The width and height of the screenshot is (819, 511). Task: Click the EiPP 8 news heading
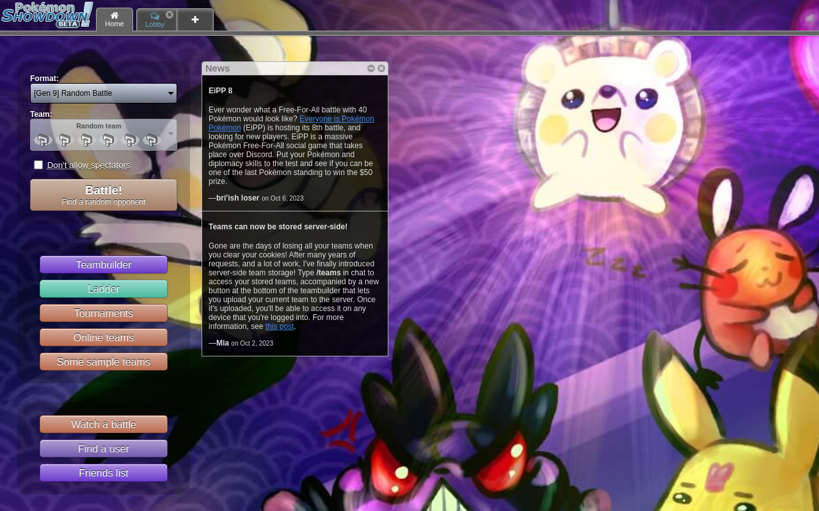[221, 91]
